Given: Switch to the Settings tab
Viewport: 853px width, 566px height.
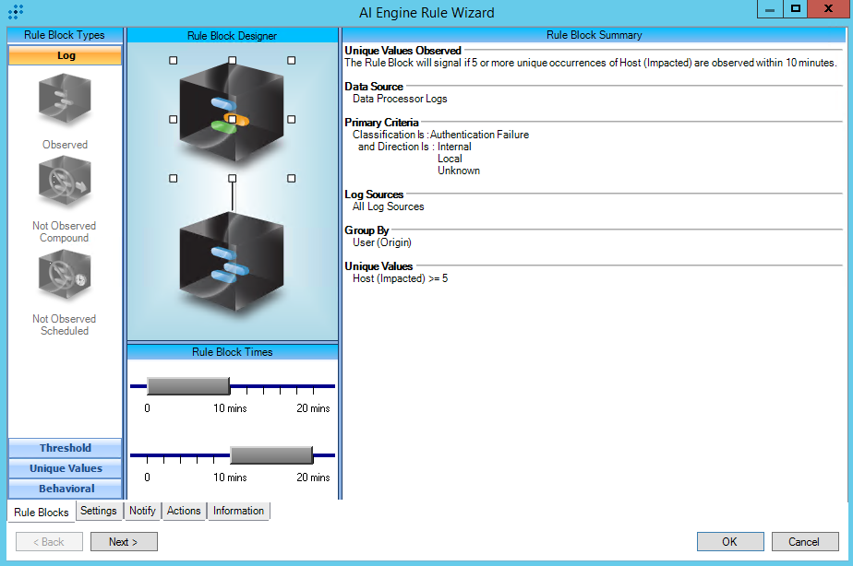Looking at the screenshot, I should pos(99,511).
